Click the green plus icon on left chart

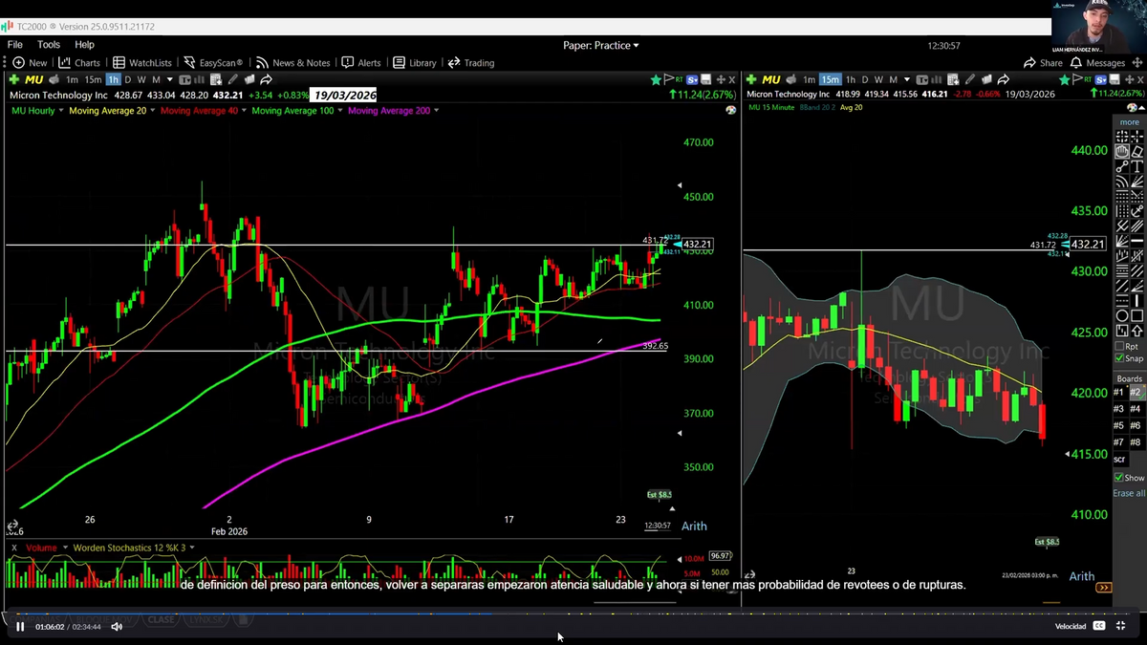14,79
